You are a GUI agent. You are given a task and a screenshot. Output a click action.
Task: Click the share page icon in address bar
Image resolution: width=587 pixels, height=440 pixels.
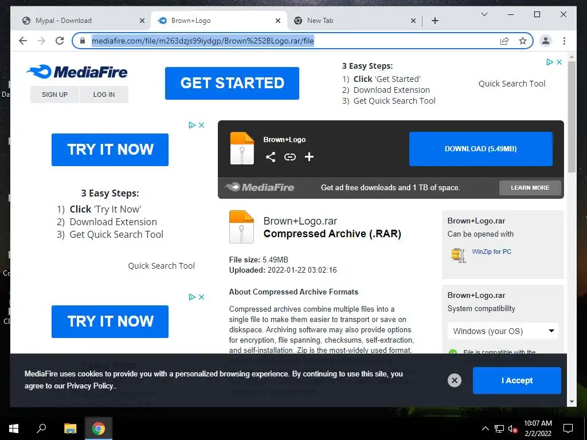(504, 41)
